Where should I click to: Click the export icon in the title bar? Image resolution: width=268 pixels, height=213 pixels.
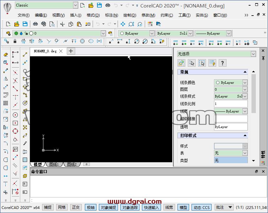pos(91,5)
